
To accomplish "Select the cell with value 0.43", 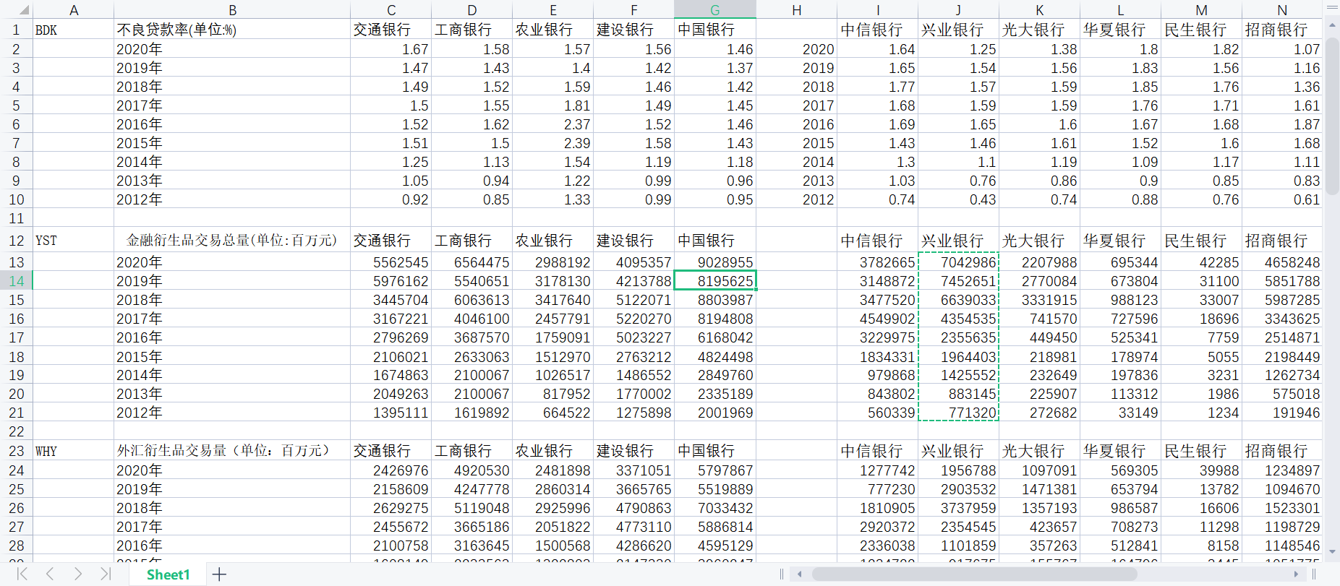I will coord(958,199).
